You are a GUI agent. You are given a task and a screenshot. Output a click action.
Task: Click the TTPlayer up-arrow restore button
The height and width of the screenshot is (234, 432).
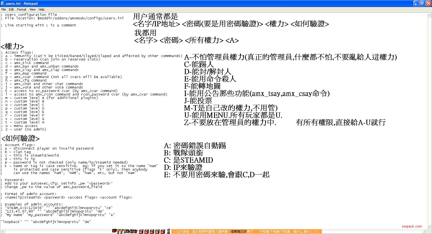(162, 232)
